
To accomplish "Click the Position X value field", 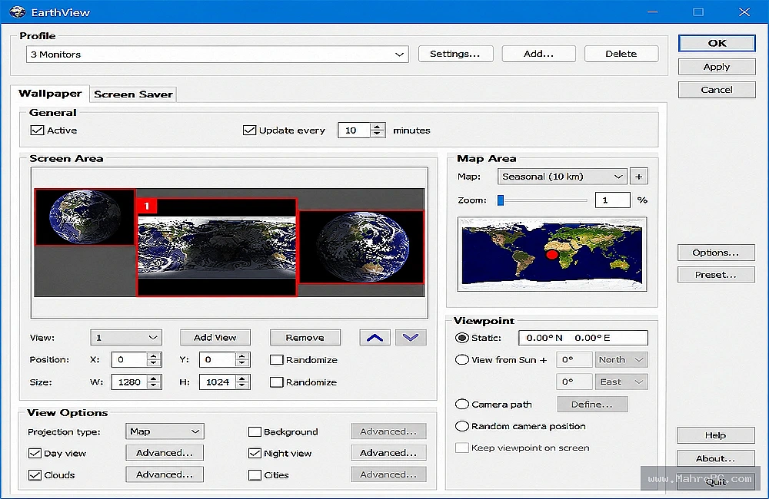I will click(x=129, y=360).
